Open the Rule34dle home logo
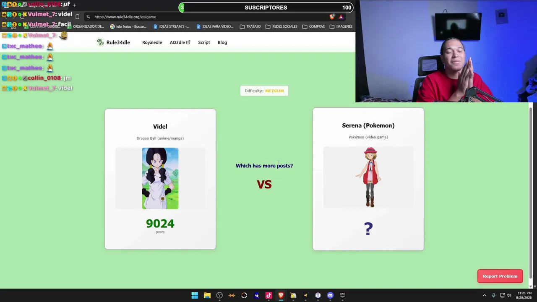The width and height of the screenshot is (537, 302). tap(114, 42)
